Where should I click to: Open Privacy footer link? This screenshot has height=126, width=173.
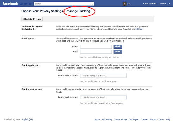point(153,119)
